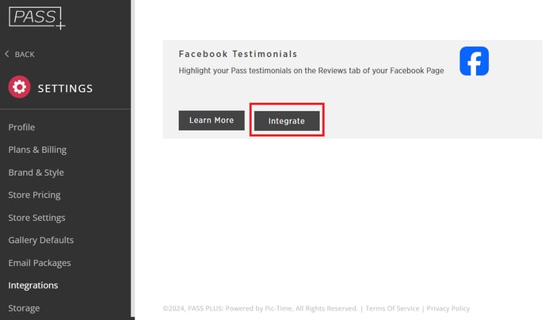Click the back chevron arrow icon

point(7,54)
